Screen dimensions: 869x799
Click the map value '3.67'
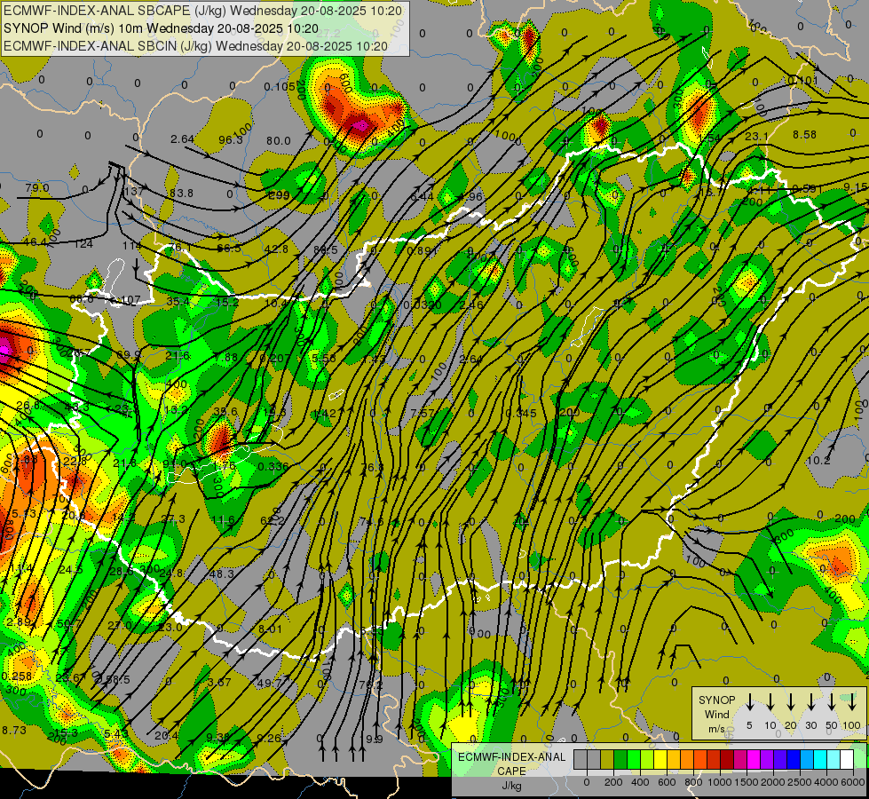219,682
